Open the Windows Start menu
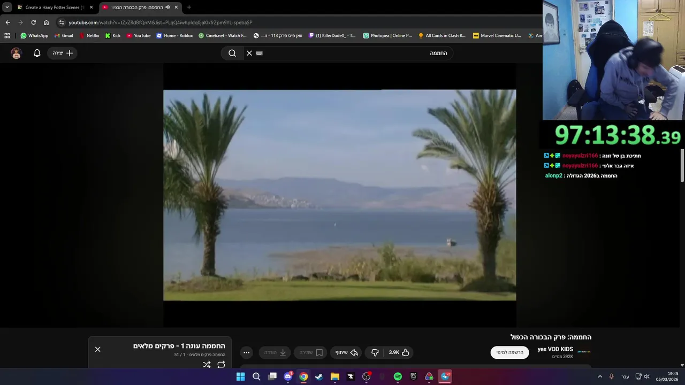 241,376
